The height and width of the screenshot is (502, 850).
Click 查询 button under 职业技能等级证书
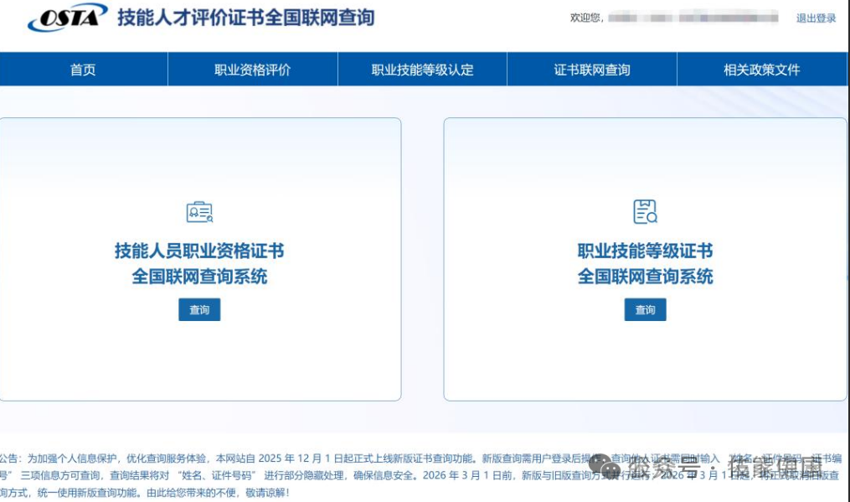(644, 309)
